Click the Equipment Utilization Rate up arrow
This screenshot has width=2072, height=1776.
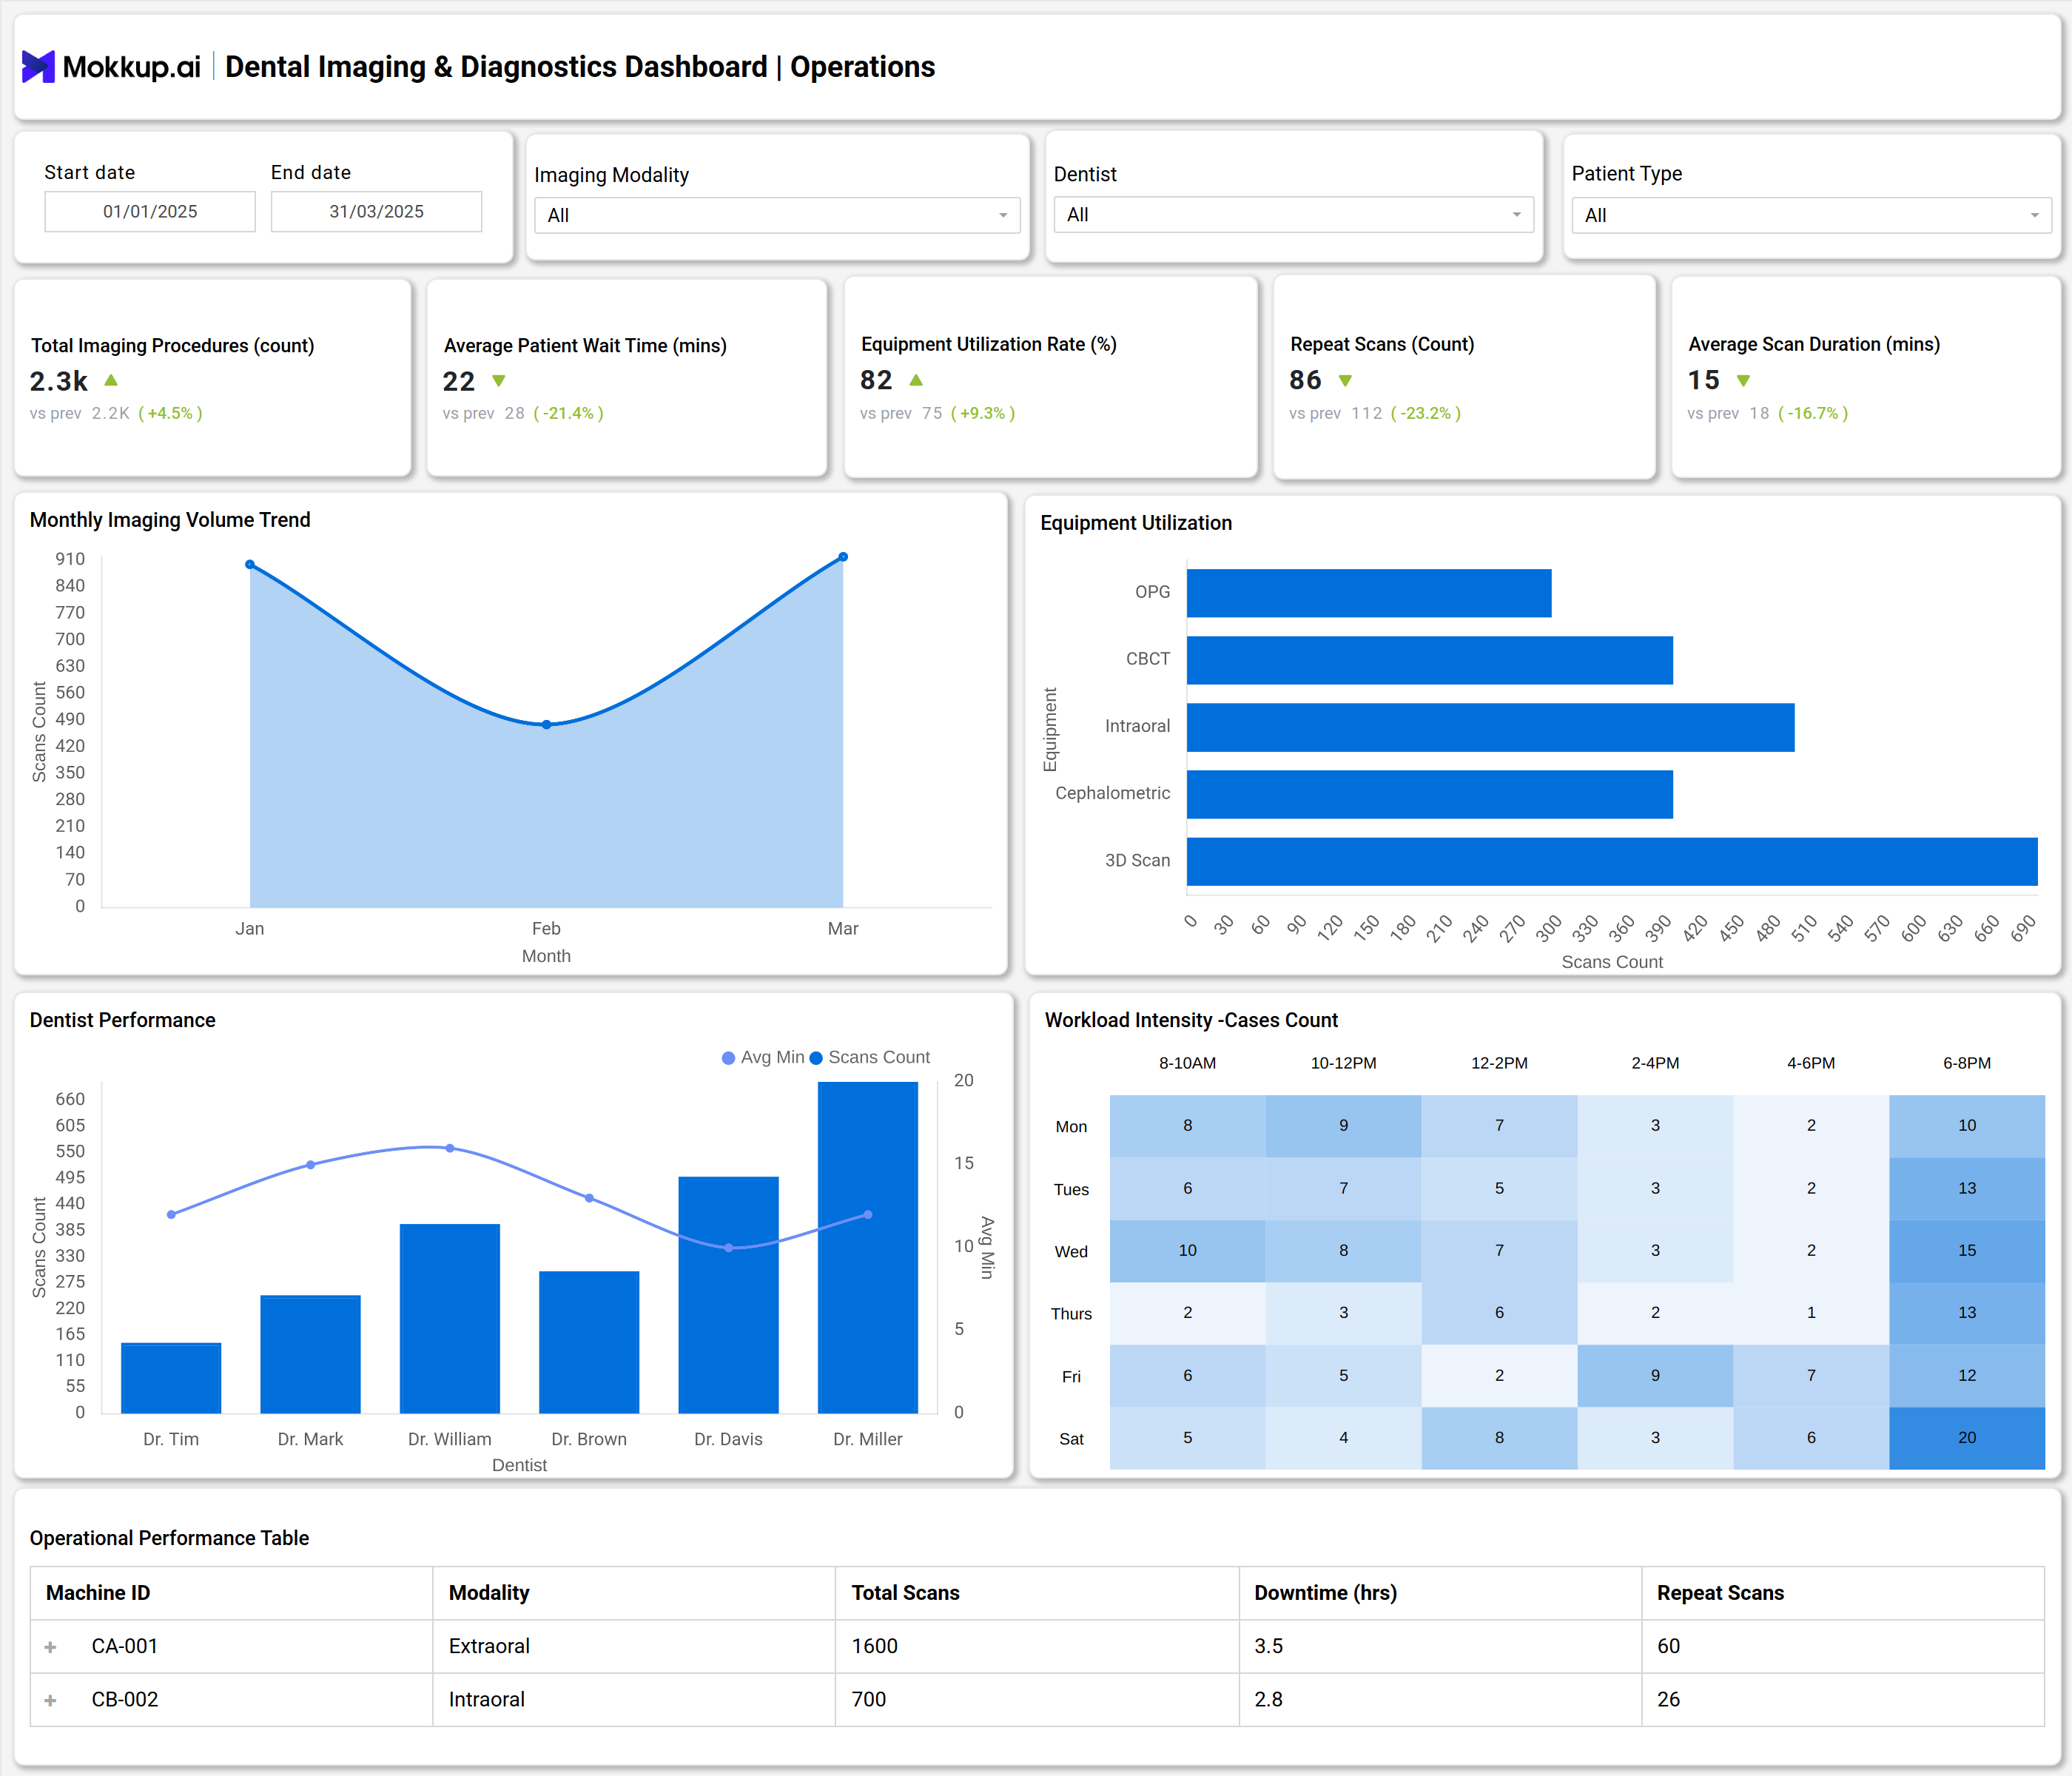(x=916, y=380)
